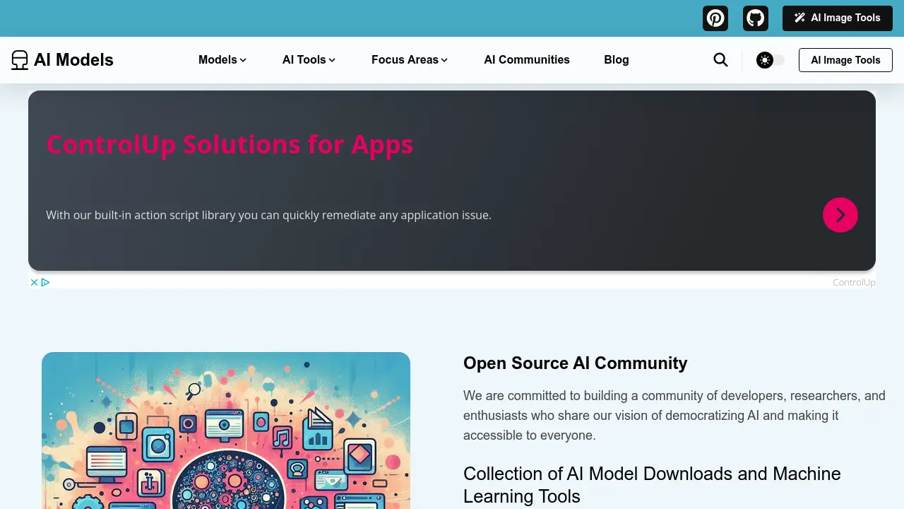Click ad text about action script library

pyautogui.click(x=268, y=215)
